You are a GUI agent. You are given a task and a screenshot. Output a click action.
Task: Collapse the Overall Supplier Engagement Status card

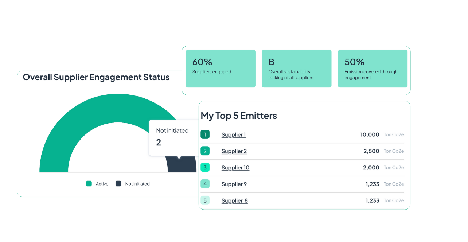pyautogui.click(x=96, y=77)
